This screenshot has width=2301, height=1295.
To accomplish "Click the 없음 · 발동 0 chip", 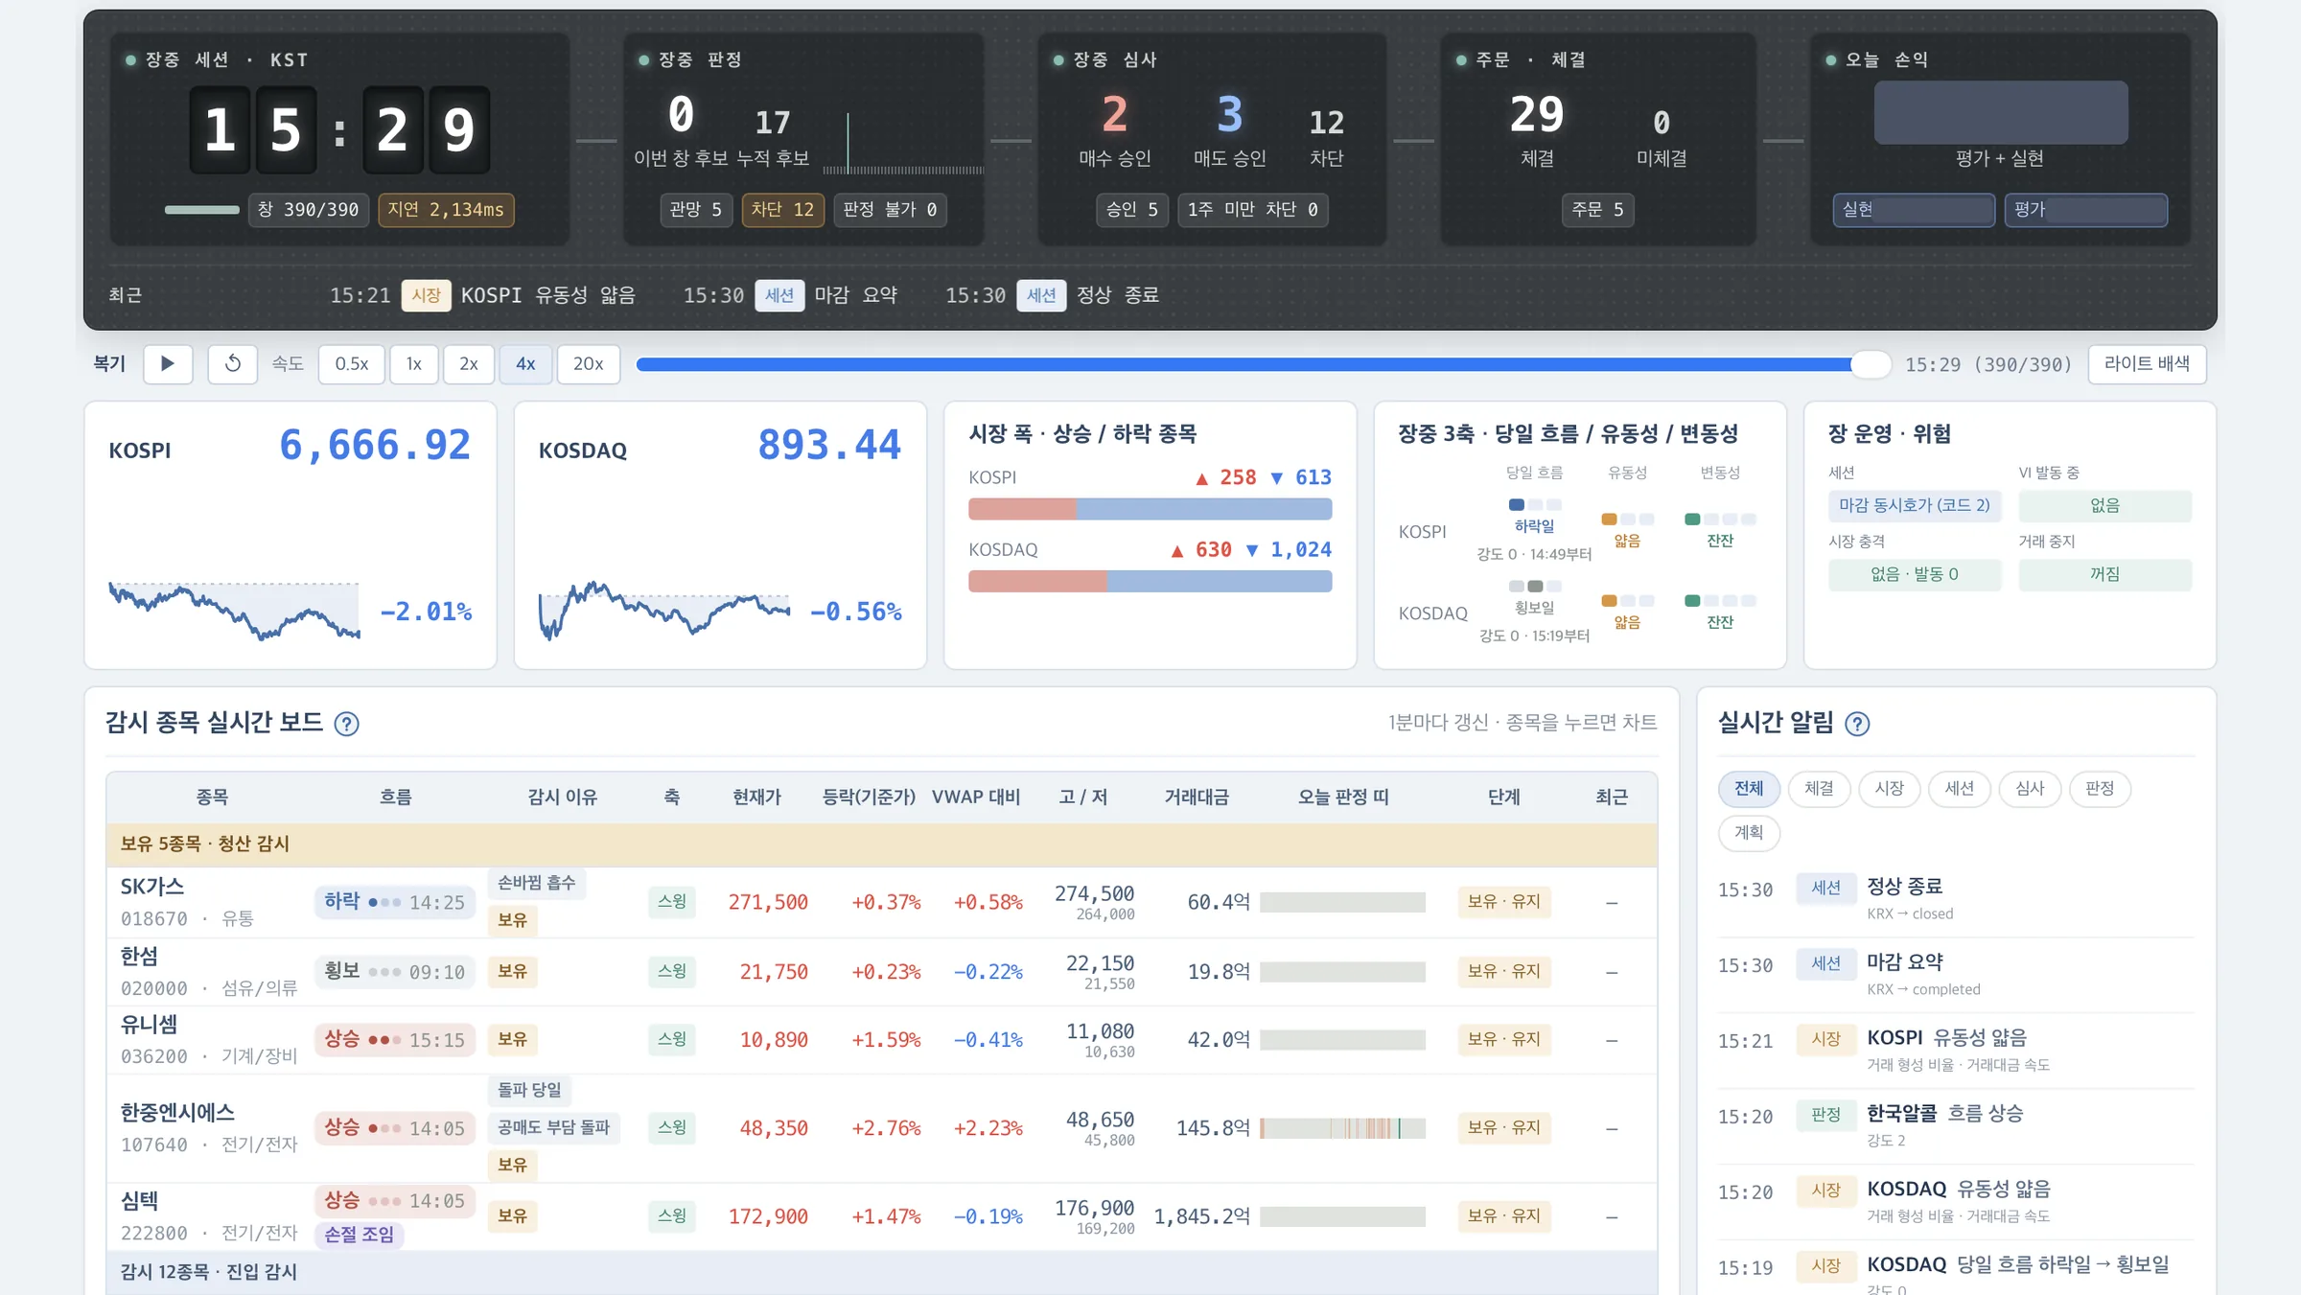I will (1915, 575).
